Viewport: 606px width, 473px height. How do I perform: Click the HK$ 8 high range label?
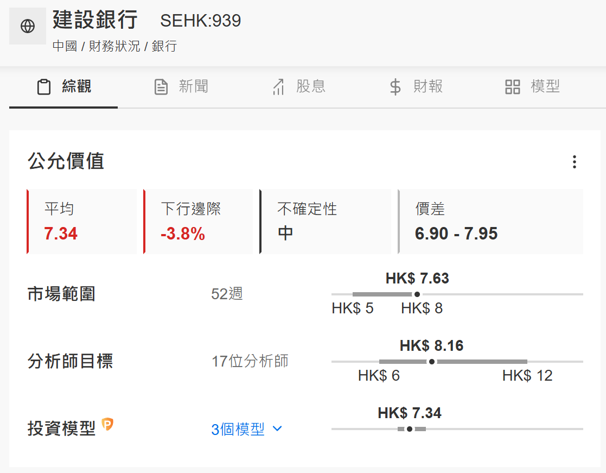[422, 308]
